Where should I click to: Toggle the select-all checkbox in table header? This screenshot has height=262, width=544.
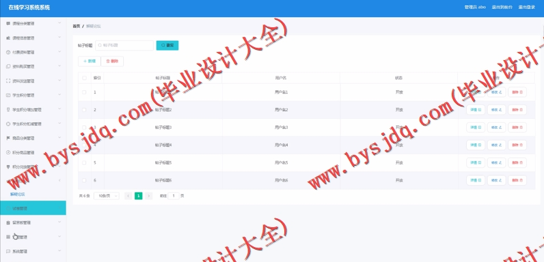(x=84, y=78)
